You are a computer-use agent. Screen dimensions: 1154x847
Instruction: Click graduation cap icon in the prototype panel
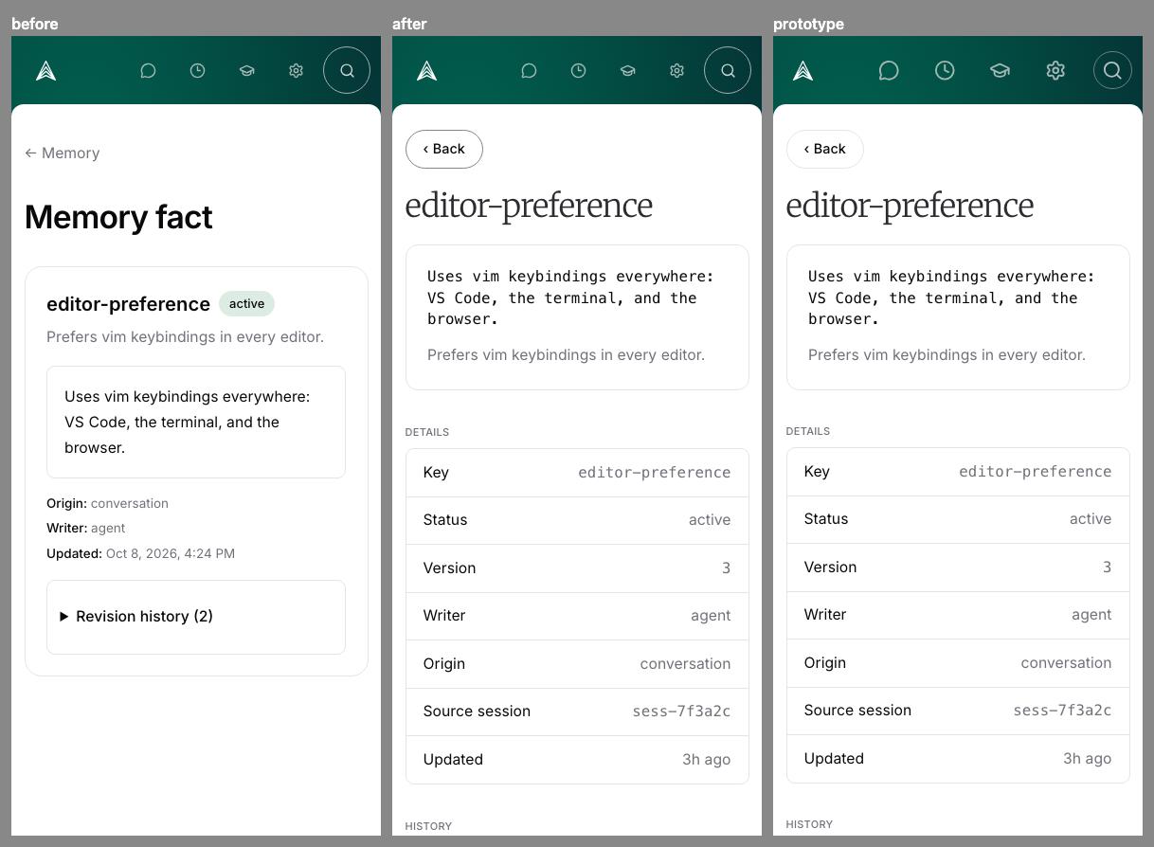pos(1000,70)
